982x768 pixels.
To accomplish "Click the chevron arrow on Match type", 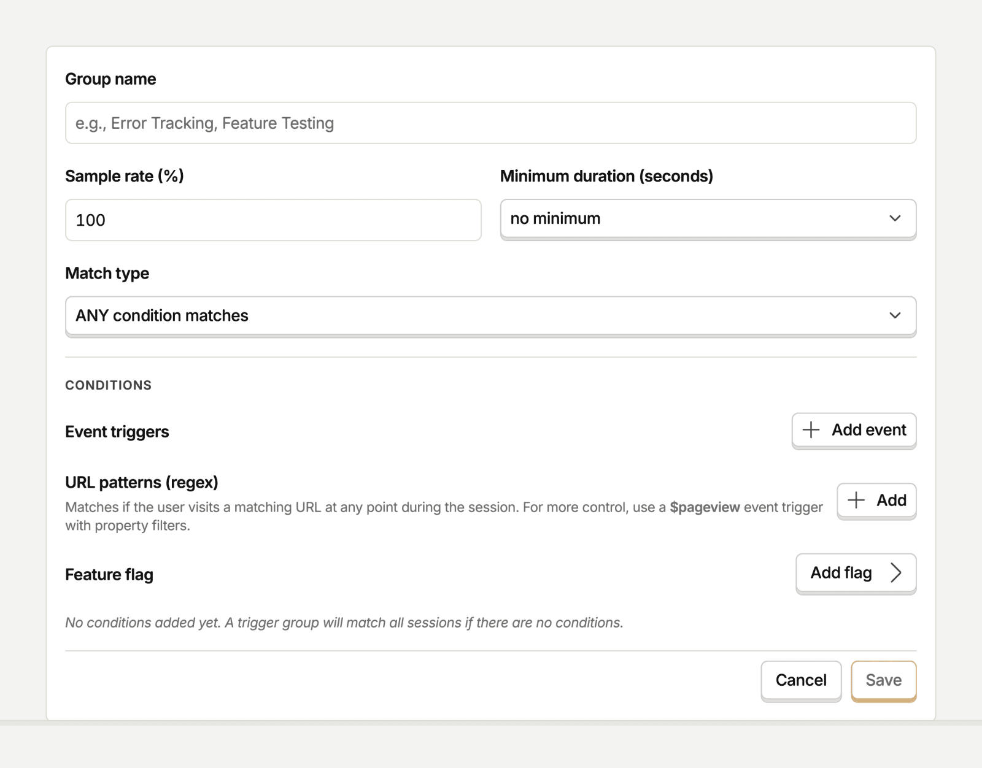I will (x=895, y=315).
